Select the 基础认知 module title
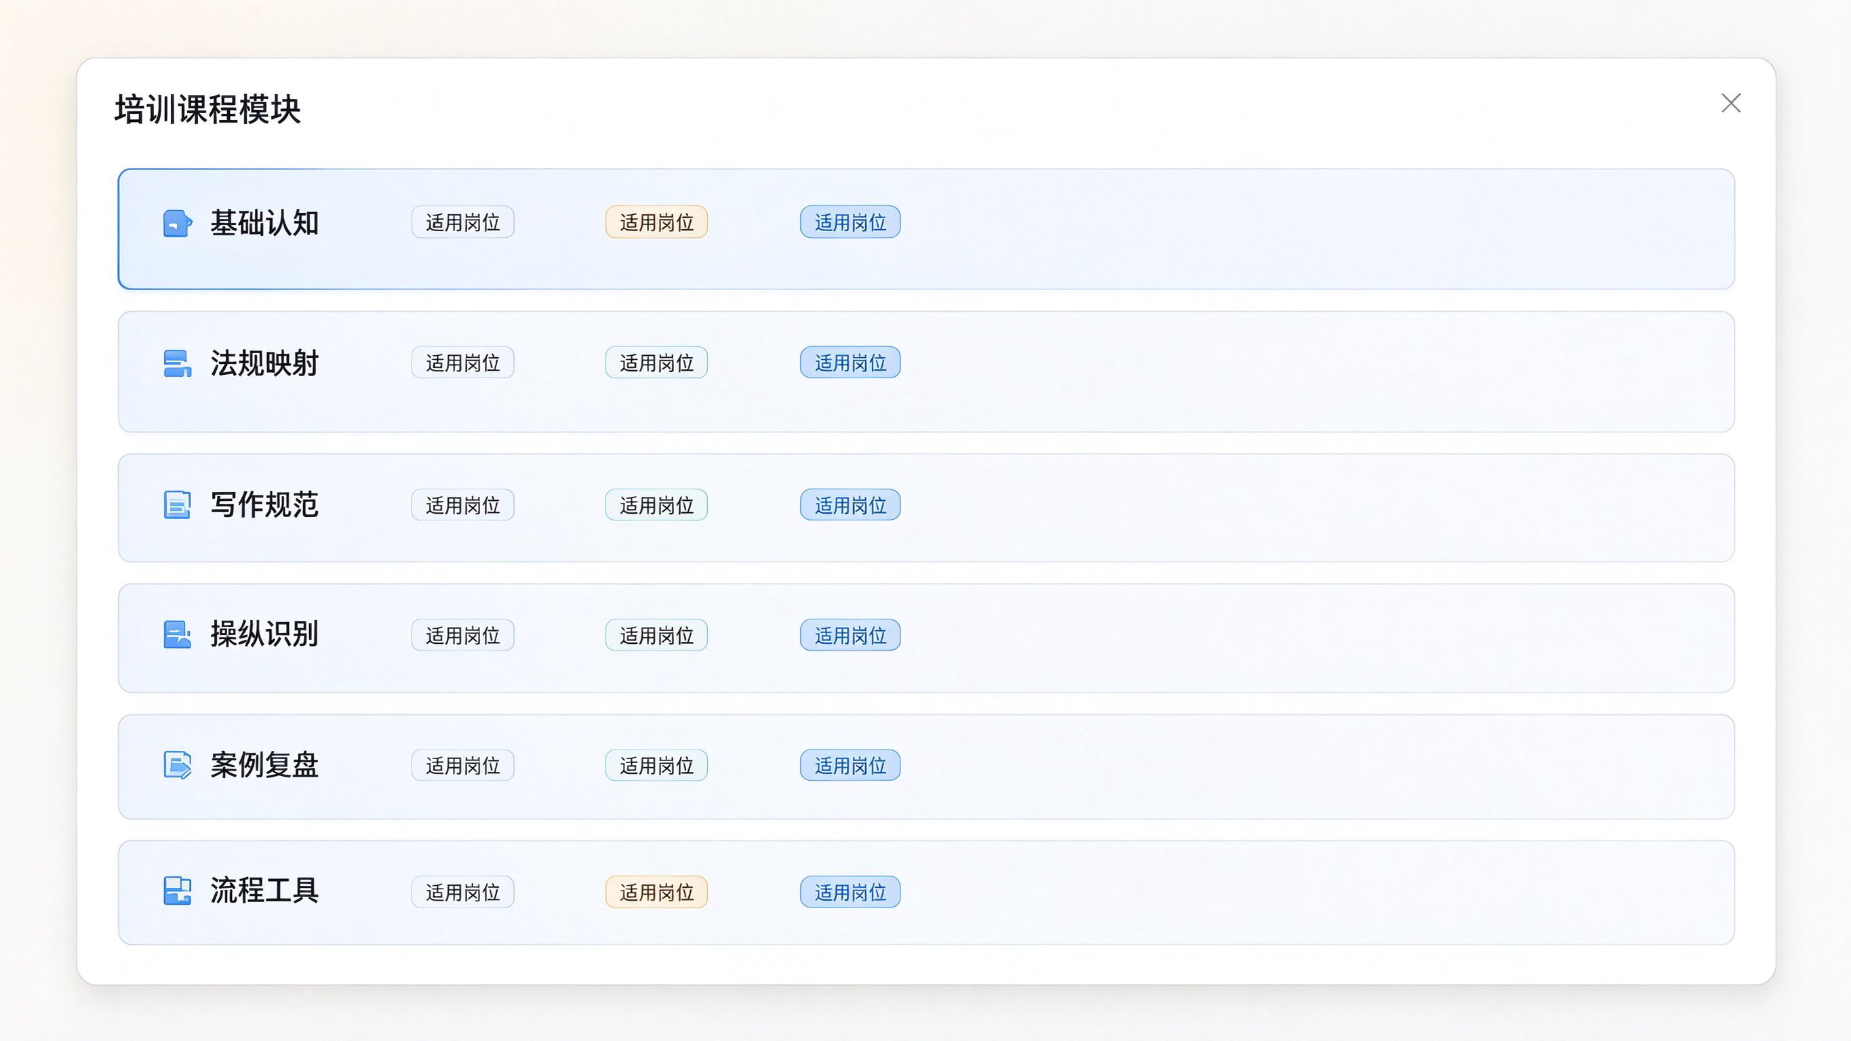Viewport: 1851px width, 1041px height. 264,224
